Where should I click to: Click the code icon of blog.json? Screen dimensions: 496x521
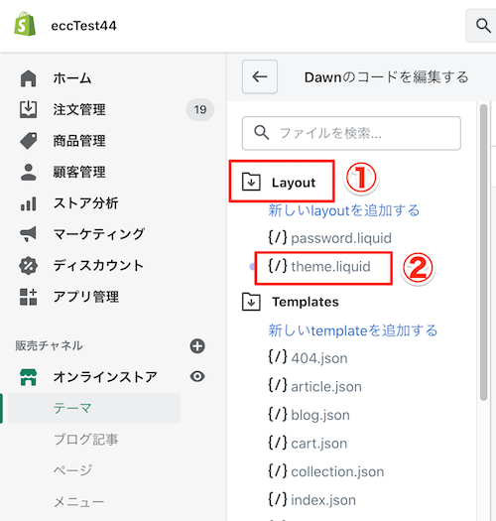(x=278, y=414)
